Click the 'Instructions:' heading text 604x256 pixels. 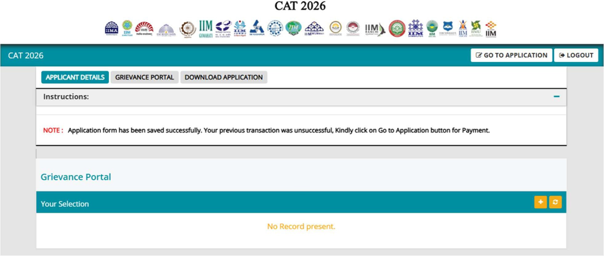tap(66, 97)
